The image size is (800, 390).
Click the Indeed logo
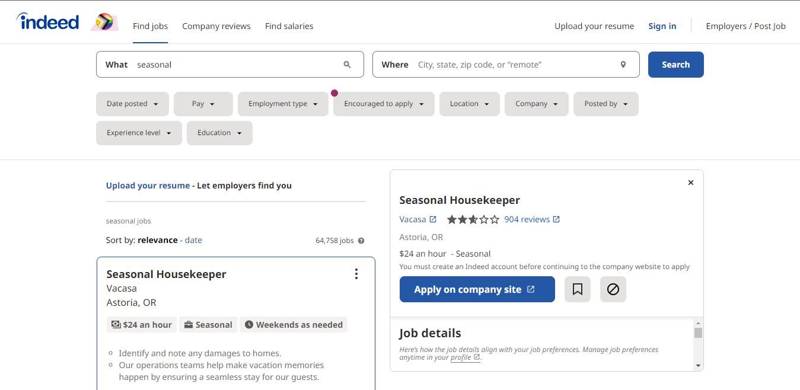click(47, 21)
